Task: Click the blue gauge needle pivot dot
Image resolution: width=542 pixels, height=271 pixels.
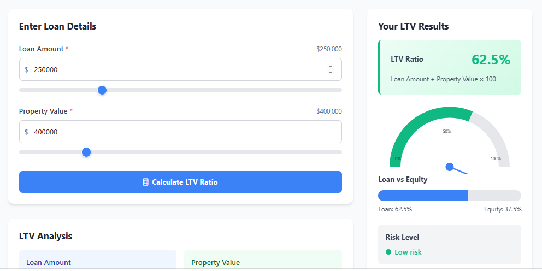Action: [x=450, y=167]
